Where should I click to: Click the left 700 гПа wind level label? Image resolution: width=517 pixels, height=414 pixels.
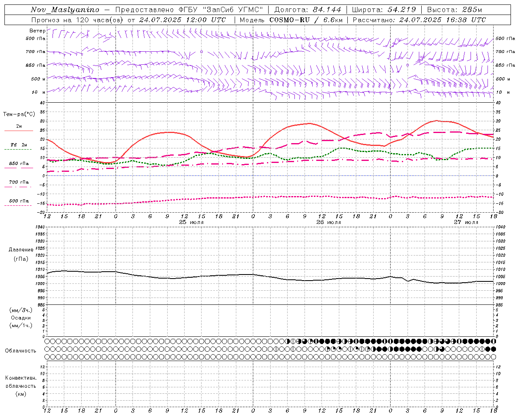[x=36, y=52]
